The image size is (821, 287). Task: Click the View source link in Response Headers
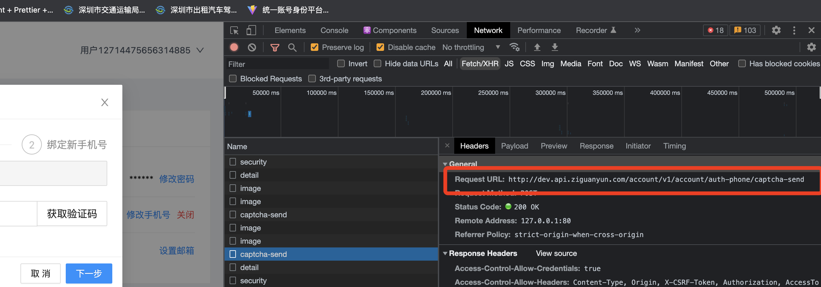pyautogui.click(x=556, y=253)
